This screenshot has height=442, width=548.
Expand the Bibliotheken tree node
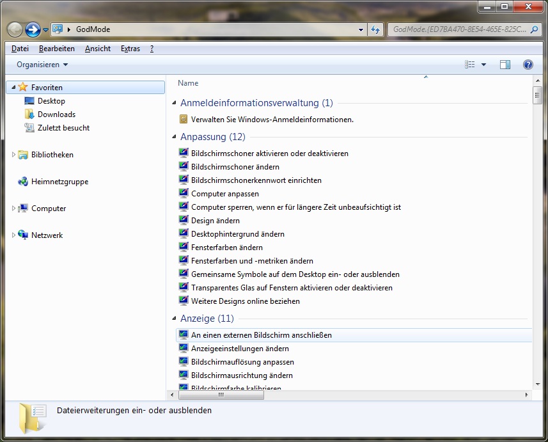pyautogui.click(x=13, y=154)
